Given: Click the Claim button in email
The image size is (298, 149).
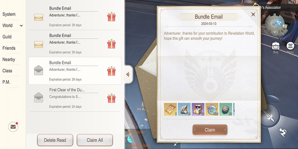Looking at the screenshot, I should click(210, 130).
